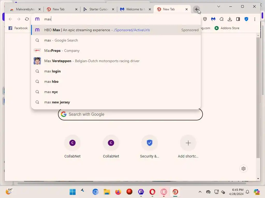This screenshot has height=198, width=265.
Task: Open the Extensions puzzle menu
Action: click(222, 19)
